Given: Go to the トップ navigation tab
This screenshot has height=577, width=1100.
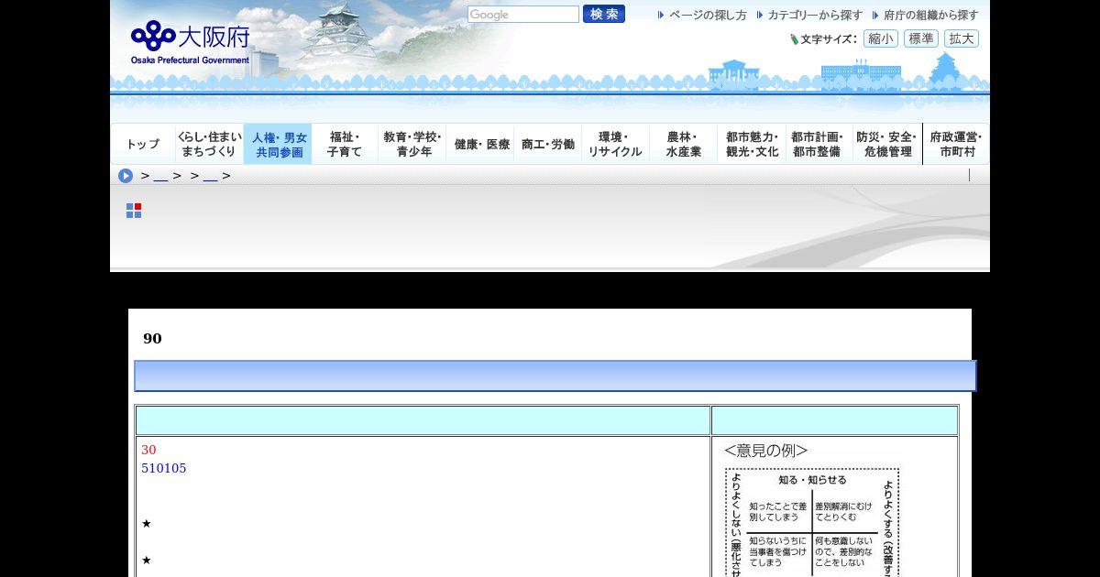Looking at the screenshot, I should pos(143,144).
